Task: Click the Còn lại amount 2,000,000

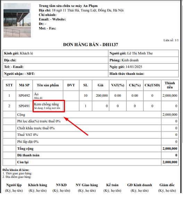Action: click(x=170, y=162)
